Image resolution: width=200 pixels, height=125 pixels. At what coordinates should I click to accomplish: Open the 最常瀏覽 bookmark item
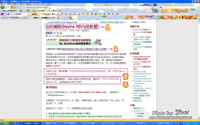click(41, 11)
